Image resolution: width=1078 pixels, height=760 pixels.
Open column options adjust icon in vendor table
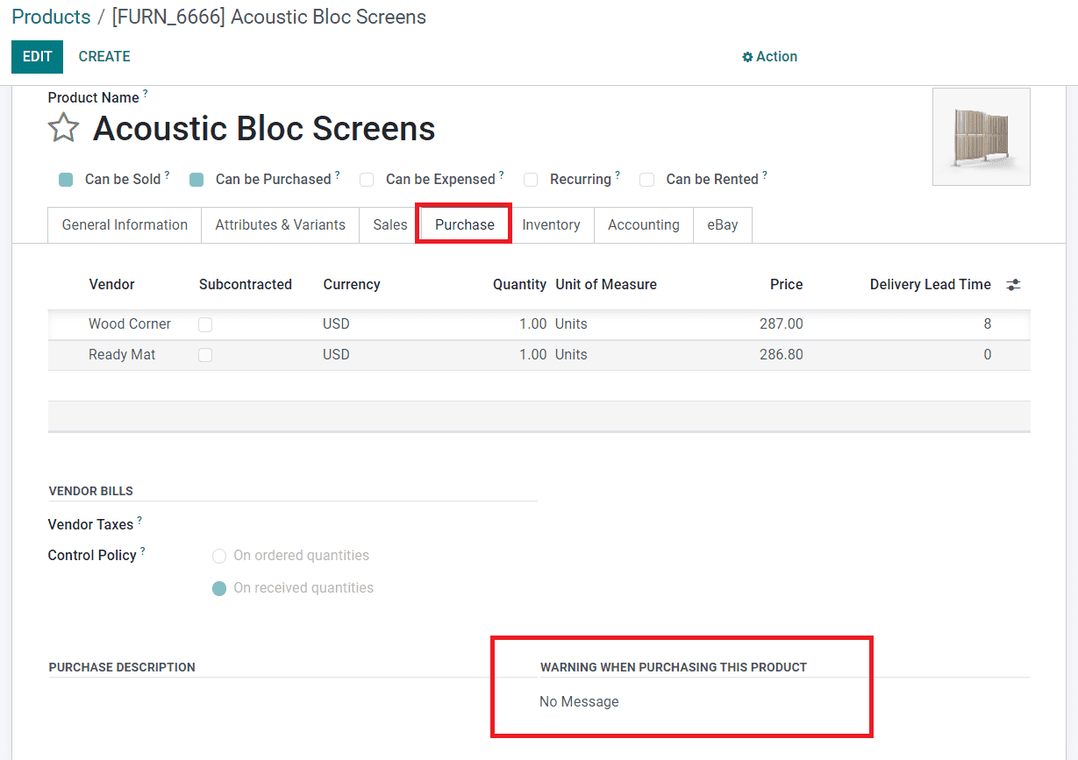1013,285
